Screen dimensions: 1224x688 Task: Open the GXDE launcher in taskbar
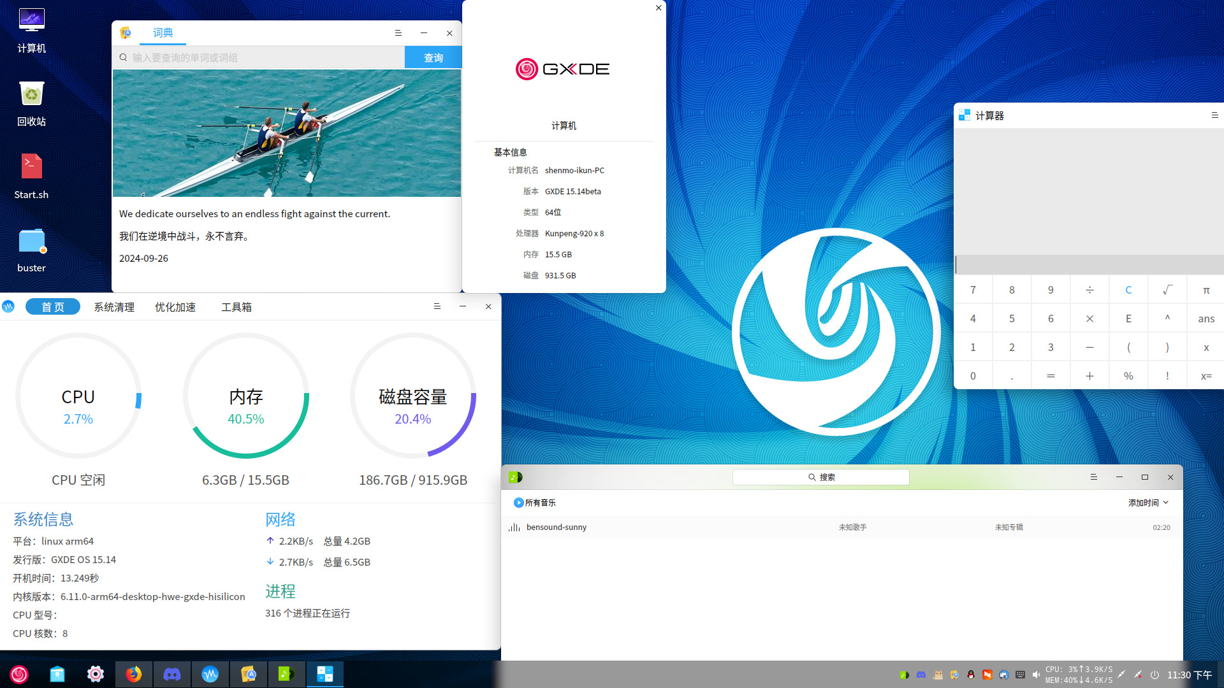coord(19,674)
